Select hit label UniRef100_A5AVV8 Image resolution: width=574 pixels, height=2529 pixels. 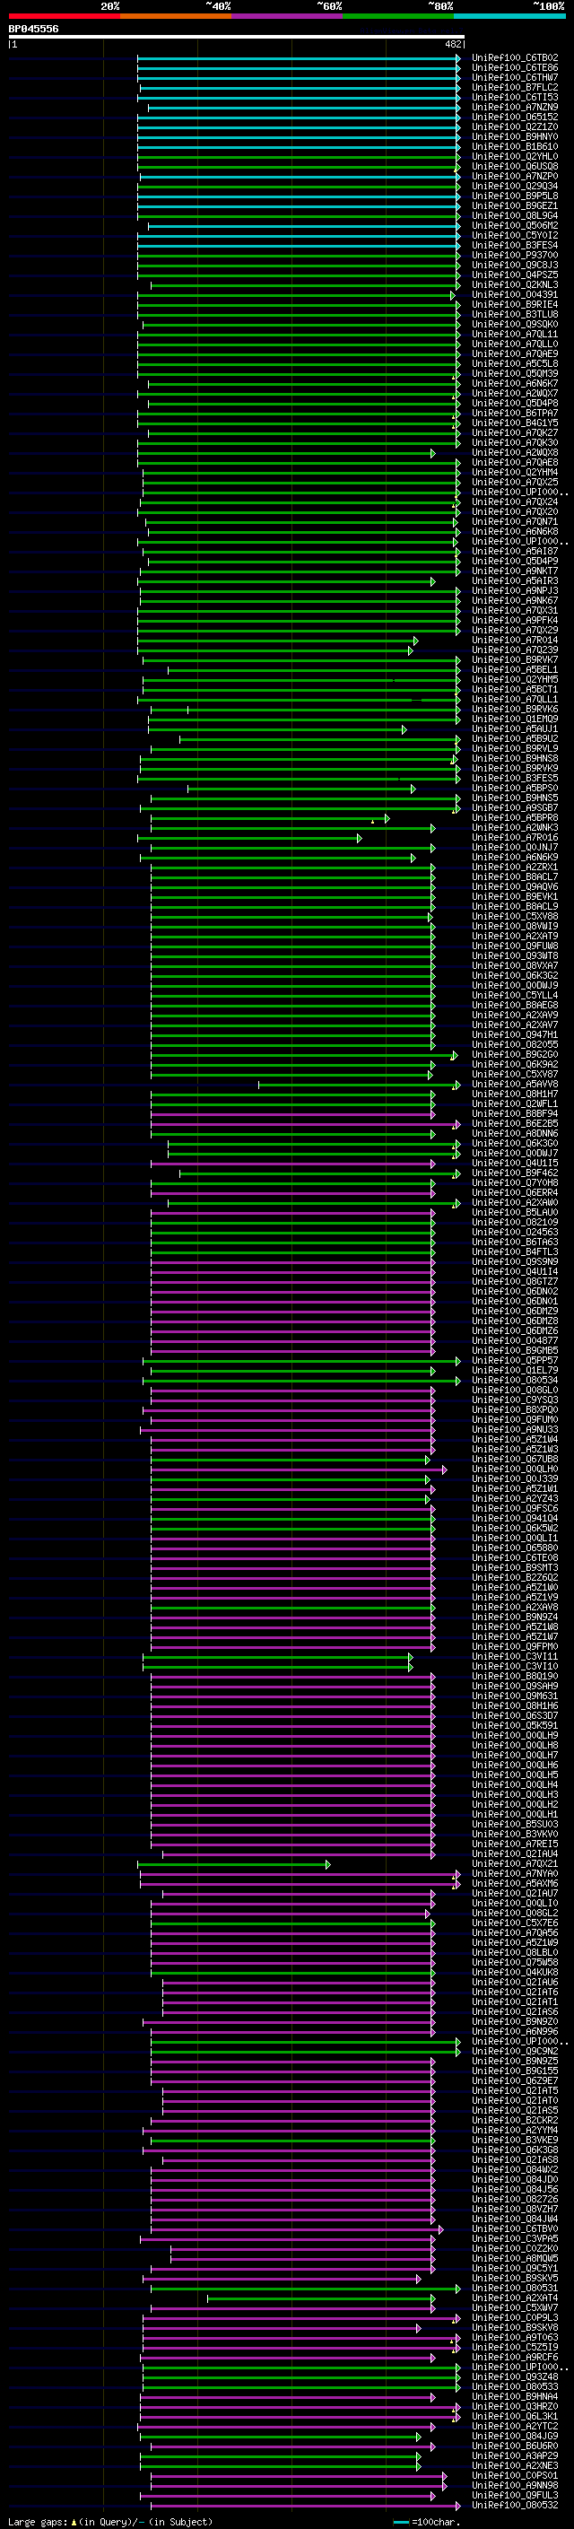click(515, 1084)
